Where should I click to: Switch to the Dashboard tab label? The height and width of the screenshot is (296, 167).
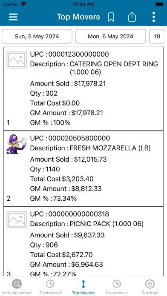(x=50, y=293)
